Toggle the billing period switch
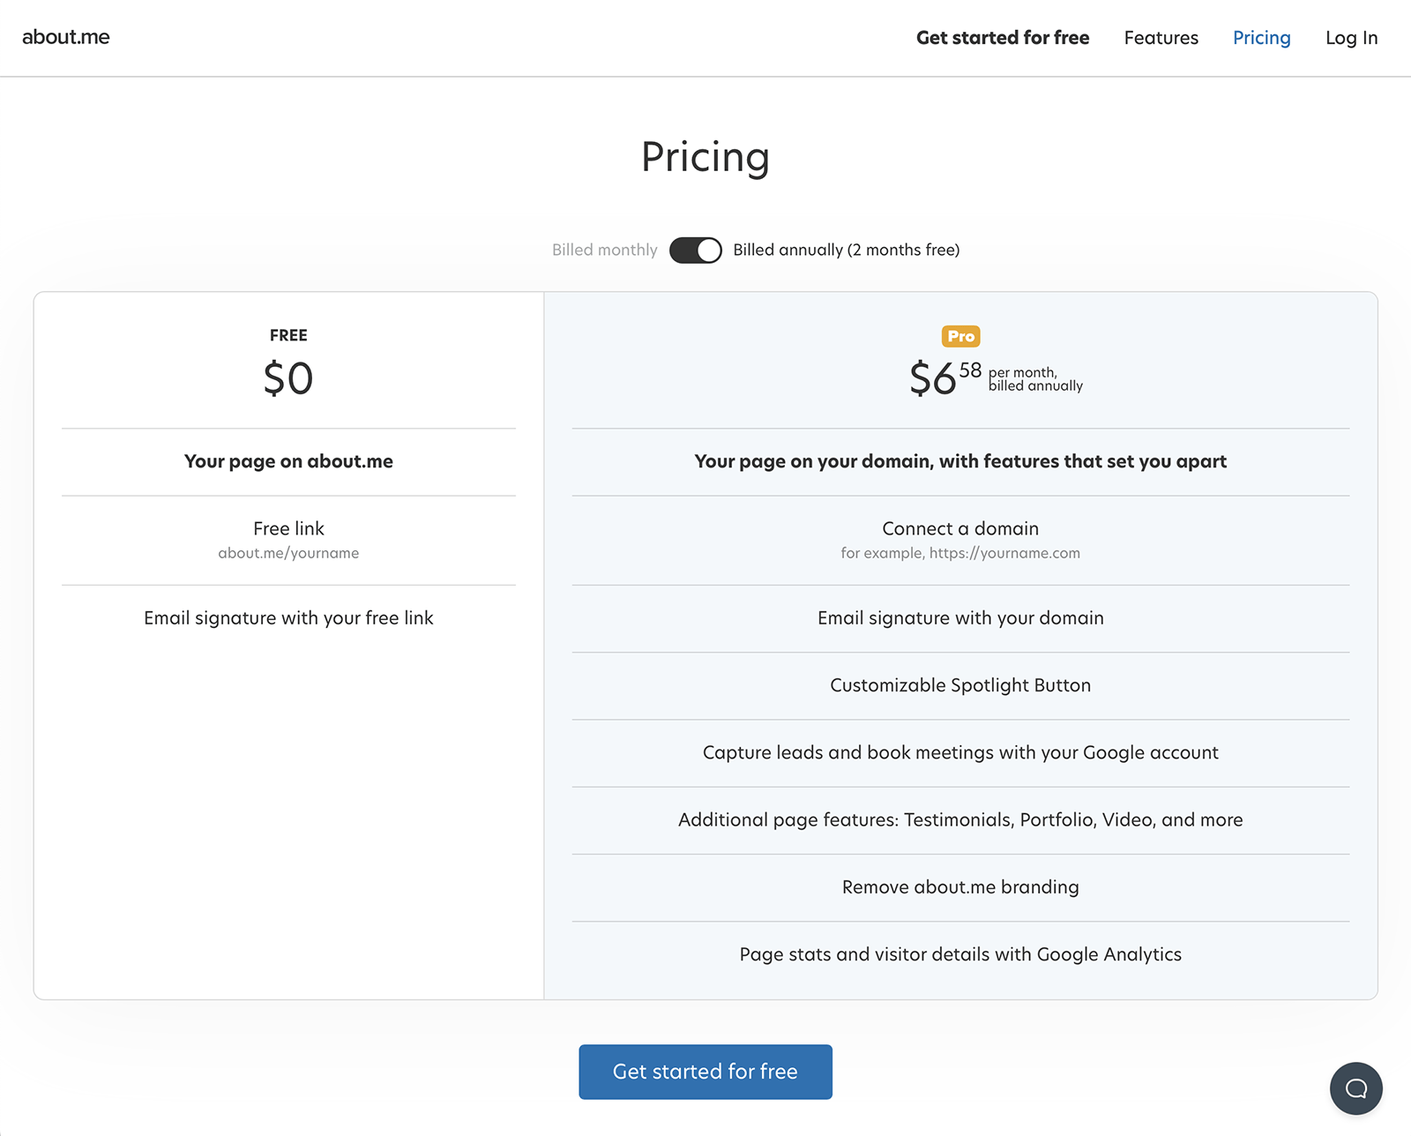 (x=695, y=250)
